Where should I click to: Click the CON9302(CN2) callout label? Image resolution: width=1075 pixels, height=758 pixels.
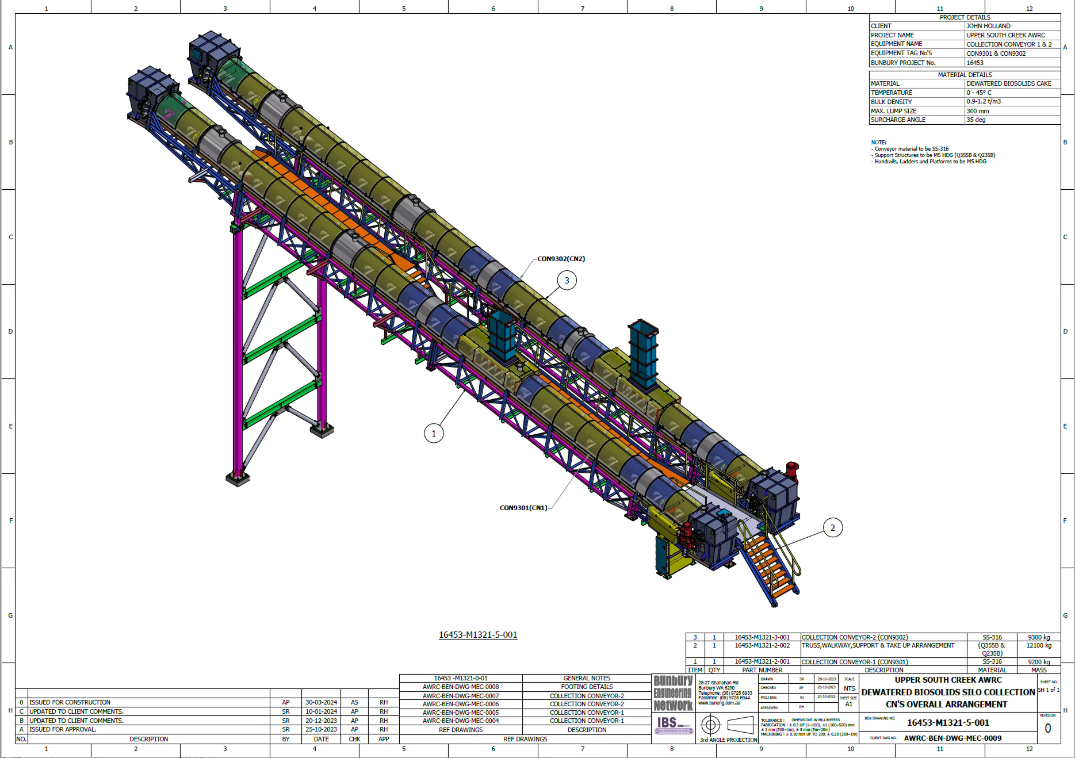561,259
